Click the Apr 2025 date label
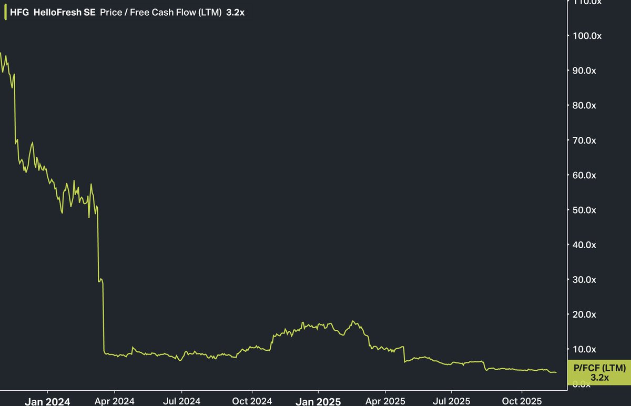Screen dimensions: 631x406 (x=385, y=401)
